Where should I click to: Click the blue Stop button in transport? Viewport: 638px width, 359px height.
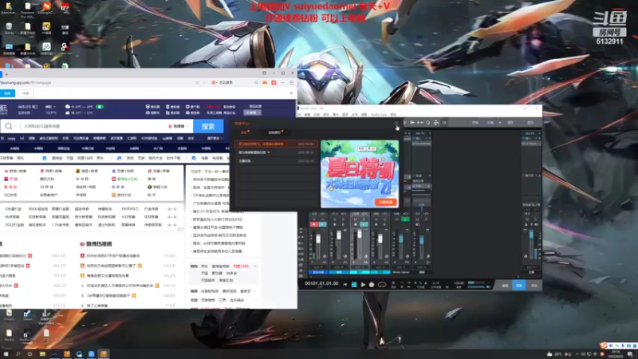pyautogui.click(x=354, y=285)
